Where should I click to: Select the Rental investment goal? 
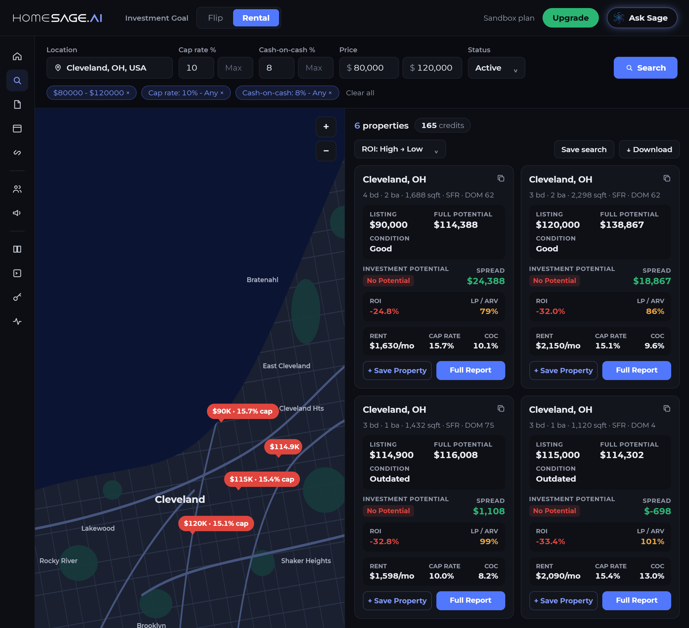(x=256, y=18)
